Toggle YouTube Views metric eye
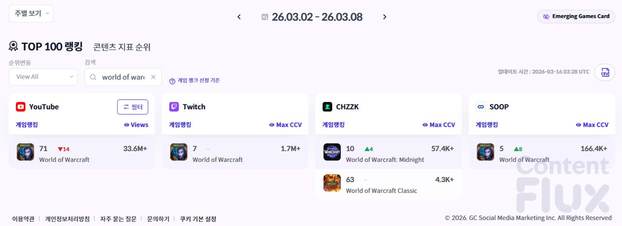Screen dimensions: 622x226 [x=126, y=125]
